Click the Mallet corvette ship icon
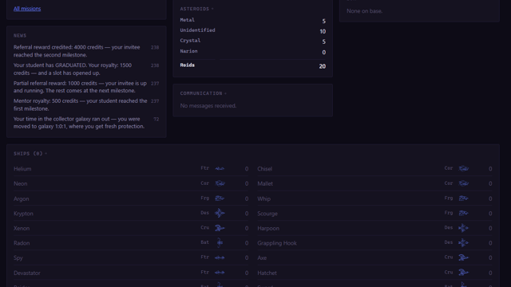Viewport: 511px width, 287px height. 463,183
